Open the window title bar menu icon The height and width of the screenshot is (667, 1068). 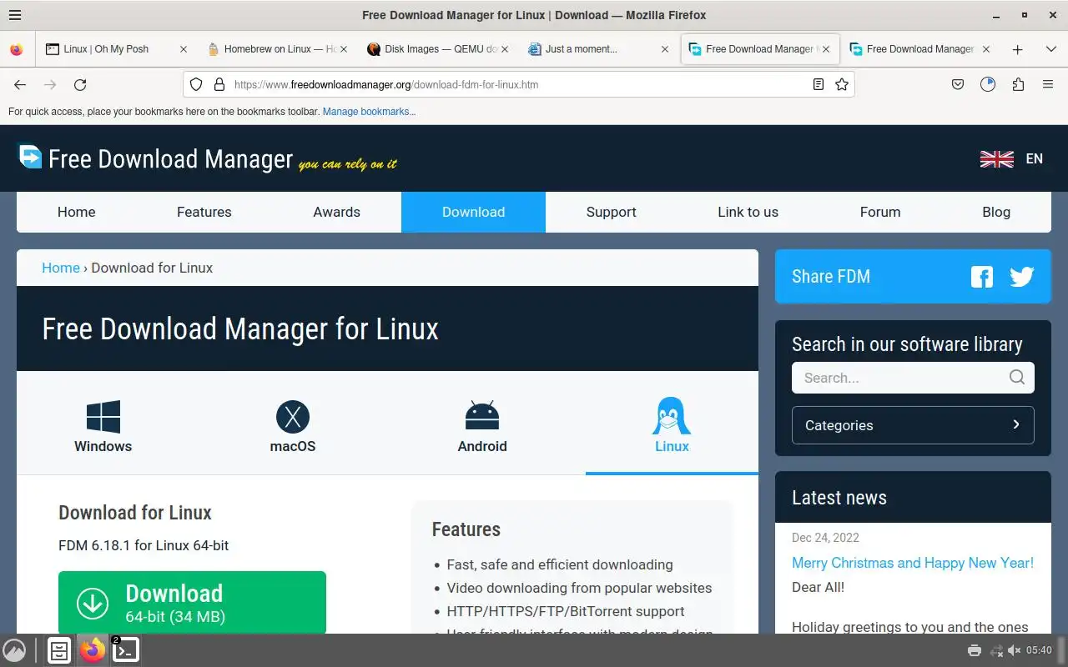coord(14,15)
